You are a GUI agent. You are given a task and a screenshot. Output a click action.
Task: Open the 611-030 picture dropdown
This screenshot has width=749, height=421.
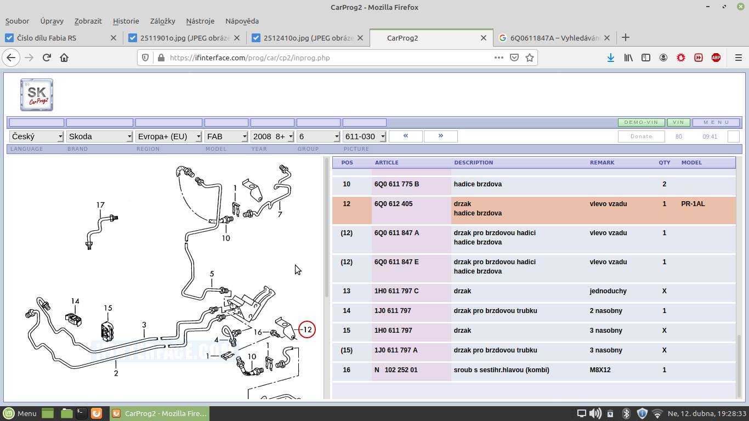[365, 136]
